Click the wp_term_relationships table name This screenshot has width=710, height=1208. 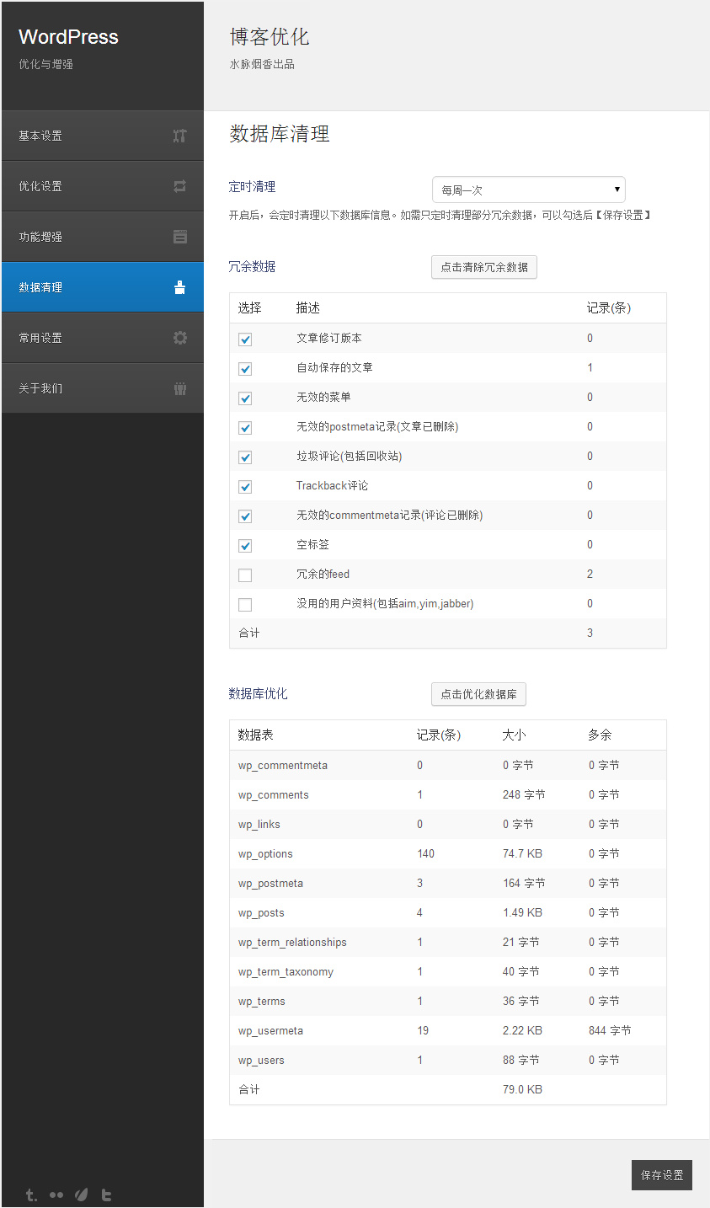(292, 943)
